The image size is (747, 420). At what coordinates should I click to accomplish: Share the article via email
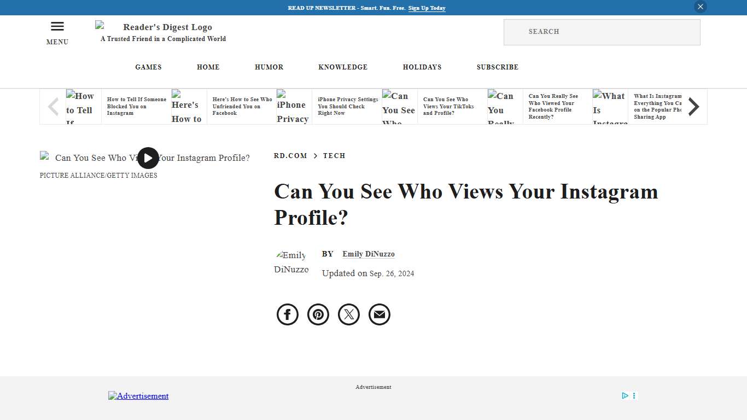pos(379,314)
